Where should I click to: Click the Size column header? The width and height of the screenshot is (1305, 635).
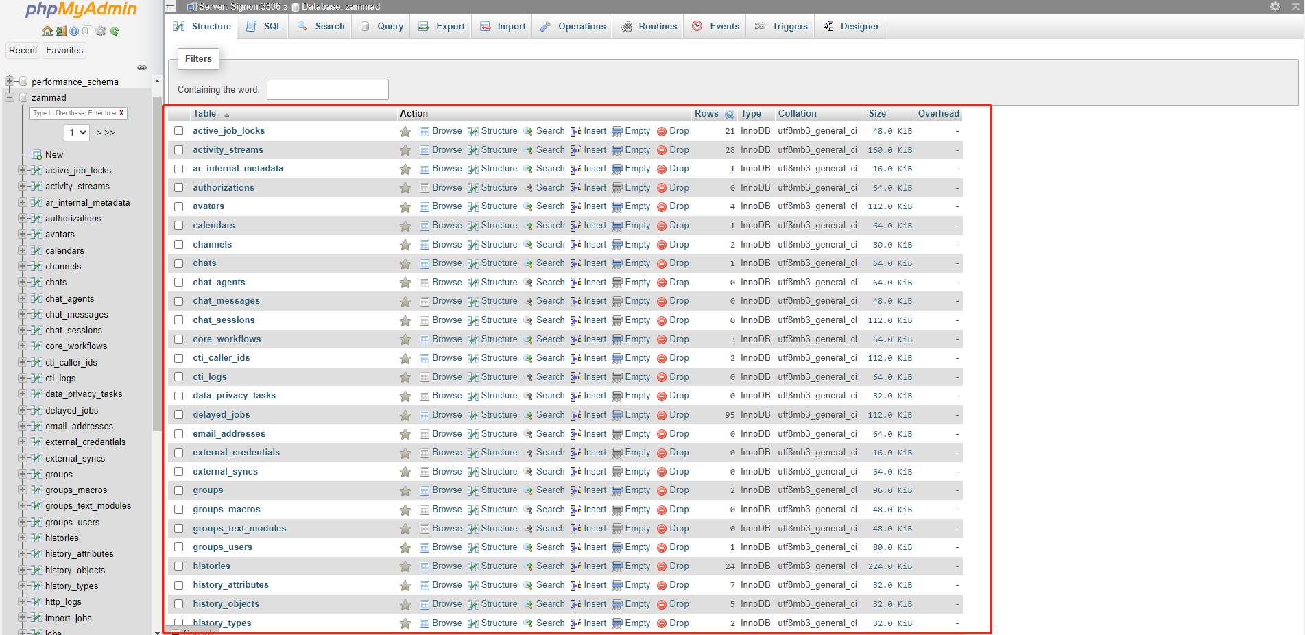877,114
